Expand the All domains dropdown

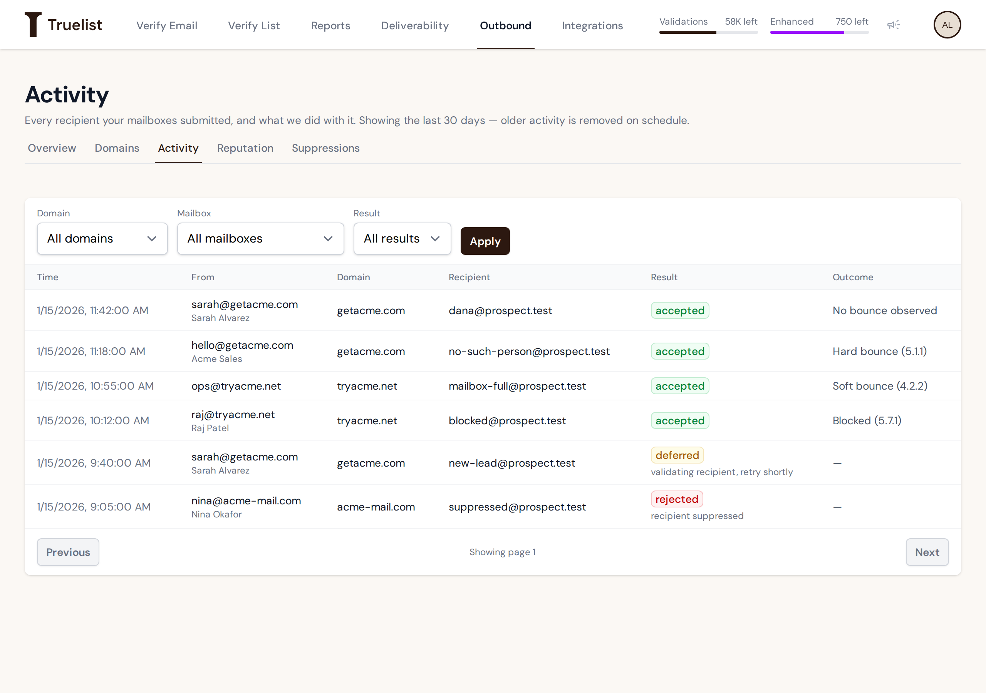(102, 238)
